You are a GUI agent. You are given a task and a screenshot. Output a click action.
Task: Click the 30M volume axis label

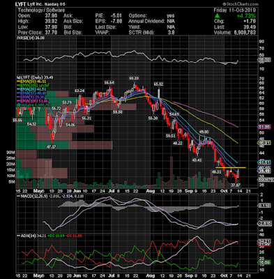coord(10,153)
